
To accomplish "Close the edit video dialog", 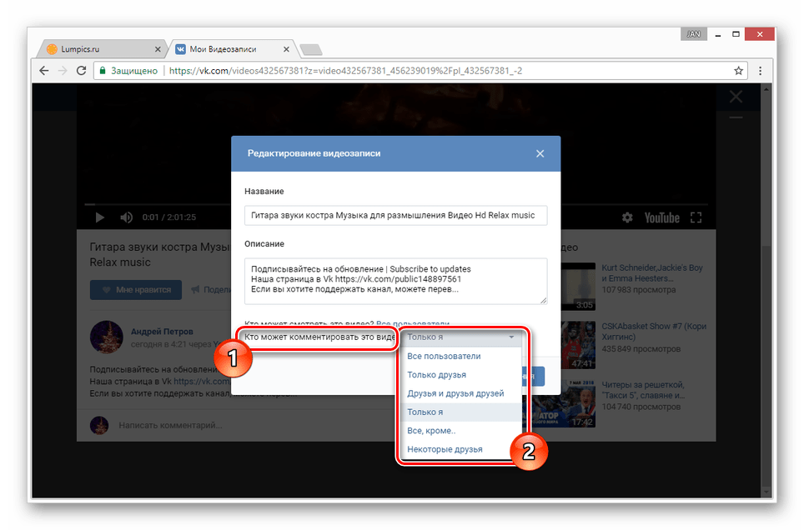I will [x=540, y=154].
